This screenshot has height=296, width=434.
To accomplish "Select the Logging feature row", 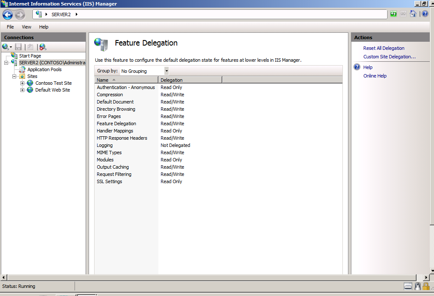I will (x=218, y=145).
